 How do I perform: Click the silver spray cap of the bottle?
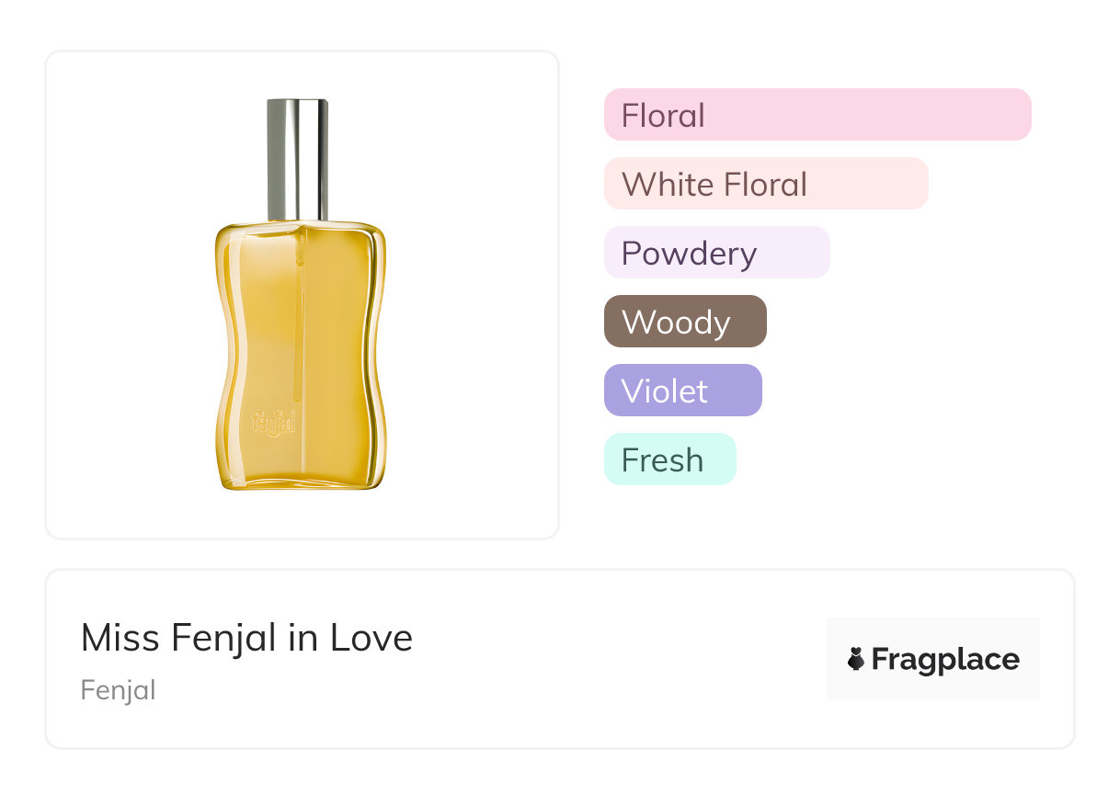point(298,158)
